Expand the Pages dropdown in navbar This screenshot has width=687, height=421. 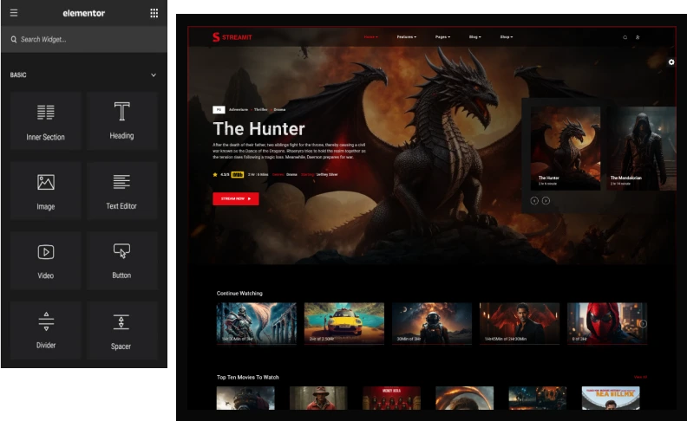(443, 37)
